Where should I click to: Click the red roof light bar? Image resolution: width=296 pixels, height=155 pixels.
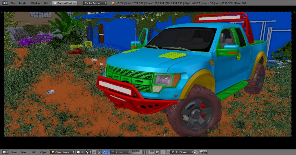(220, 18)
